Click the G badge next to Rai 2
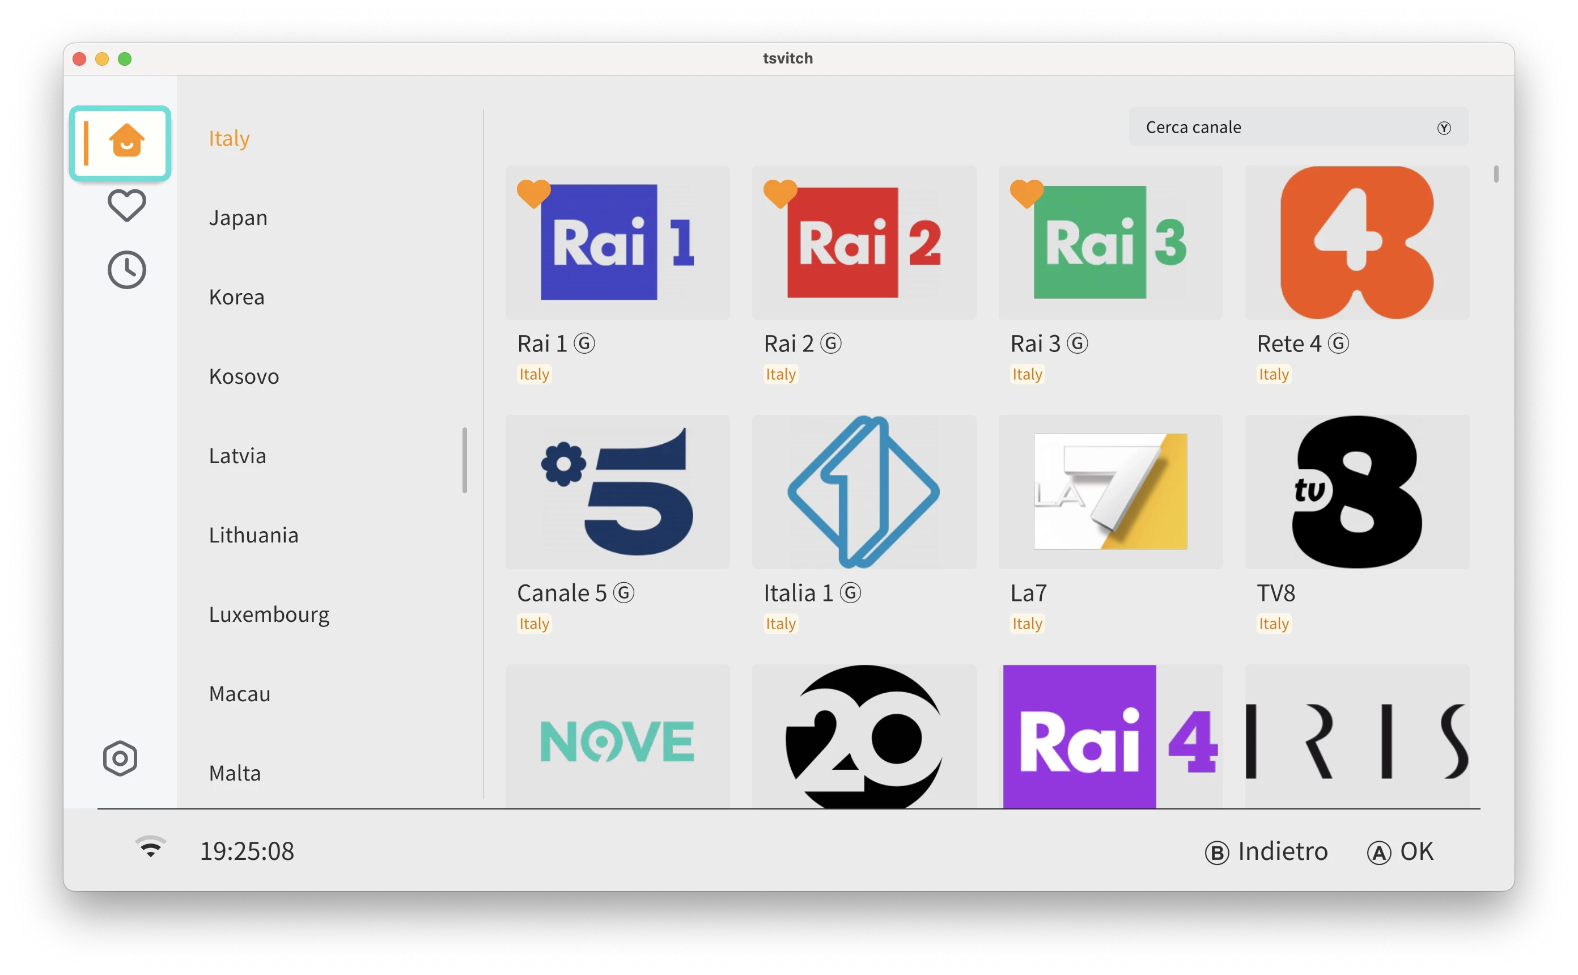 [831, 343]
